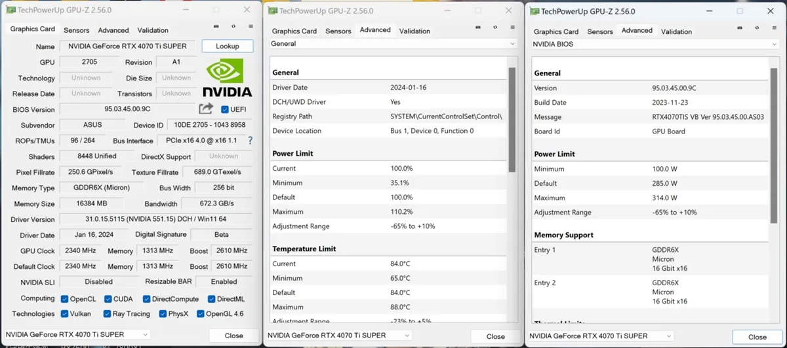The image size is (787, 348).
Task: Open Advanced tab in Graphics Card window
Action: click(113, 30)
